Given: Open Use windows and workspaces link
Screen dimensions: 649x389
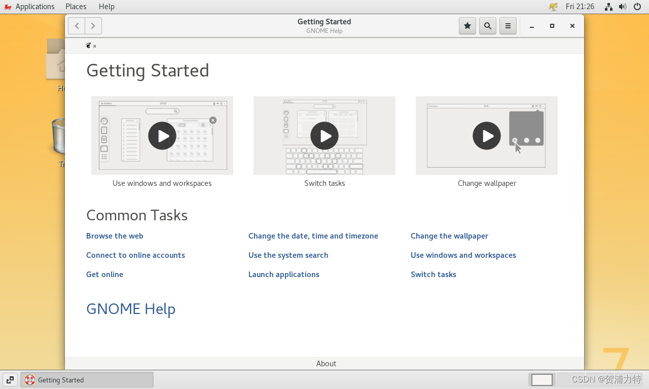Looking at the screenshot, I should (463, 255).
